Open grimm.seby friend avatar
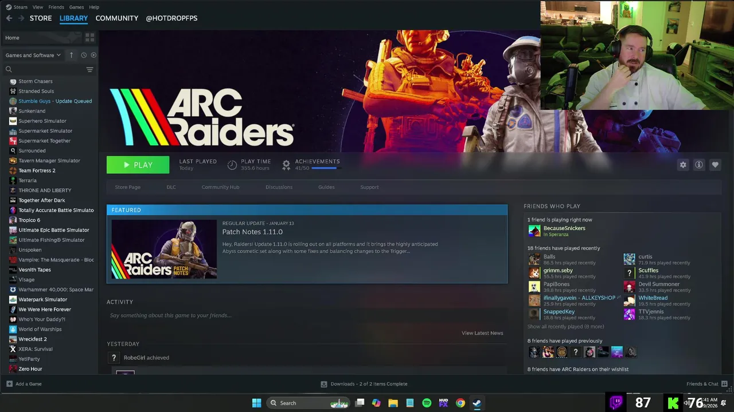 tap(534, 273)
